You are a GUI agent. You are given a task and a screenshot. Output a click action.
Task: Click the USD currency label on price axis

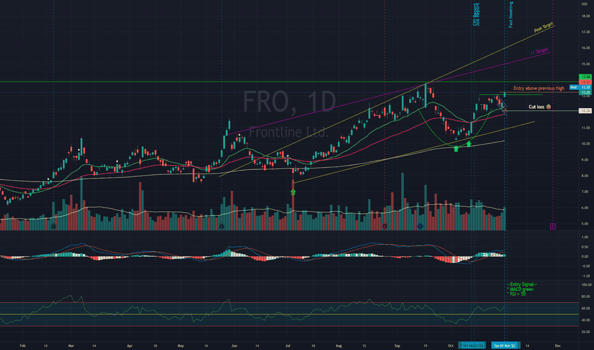tap(584, 3)
